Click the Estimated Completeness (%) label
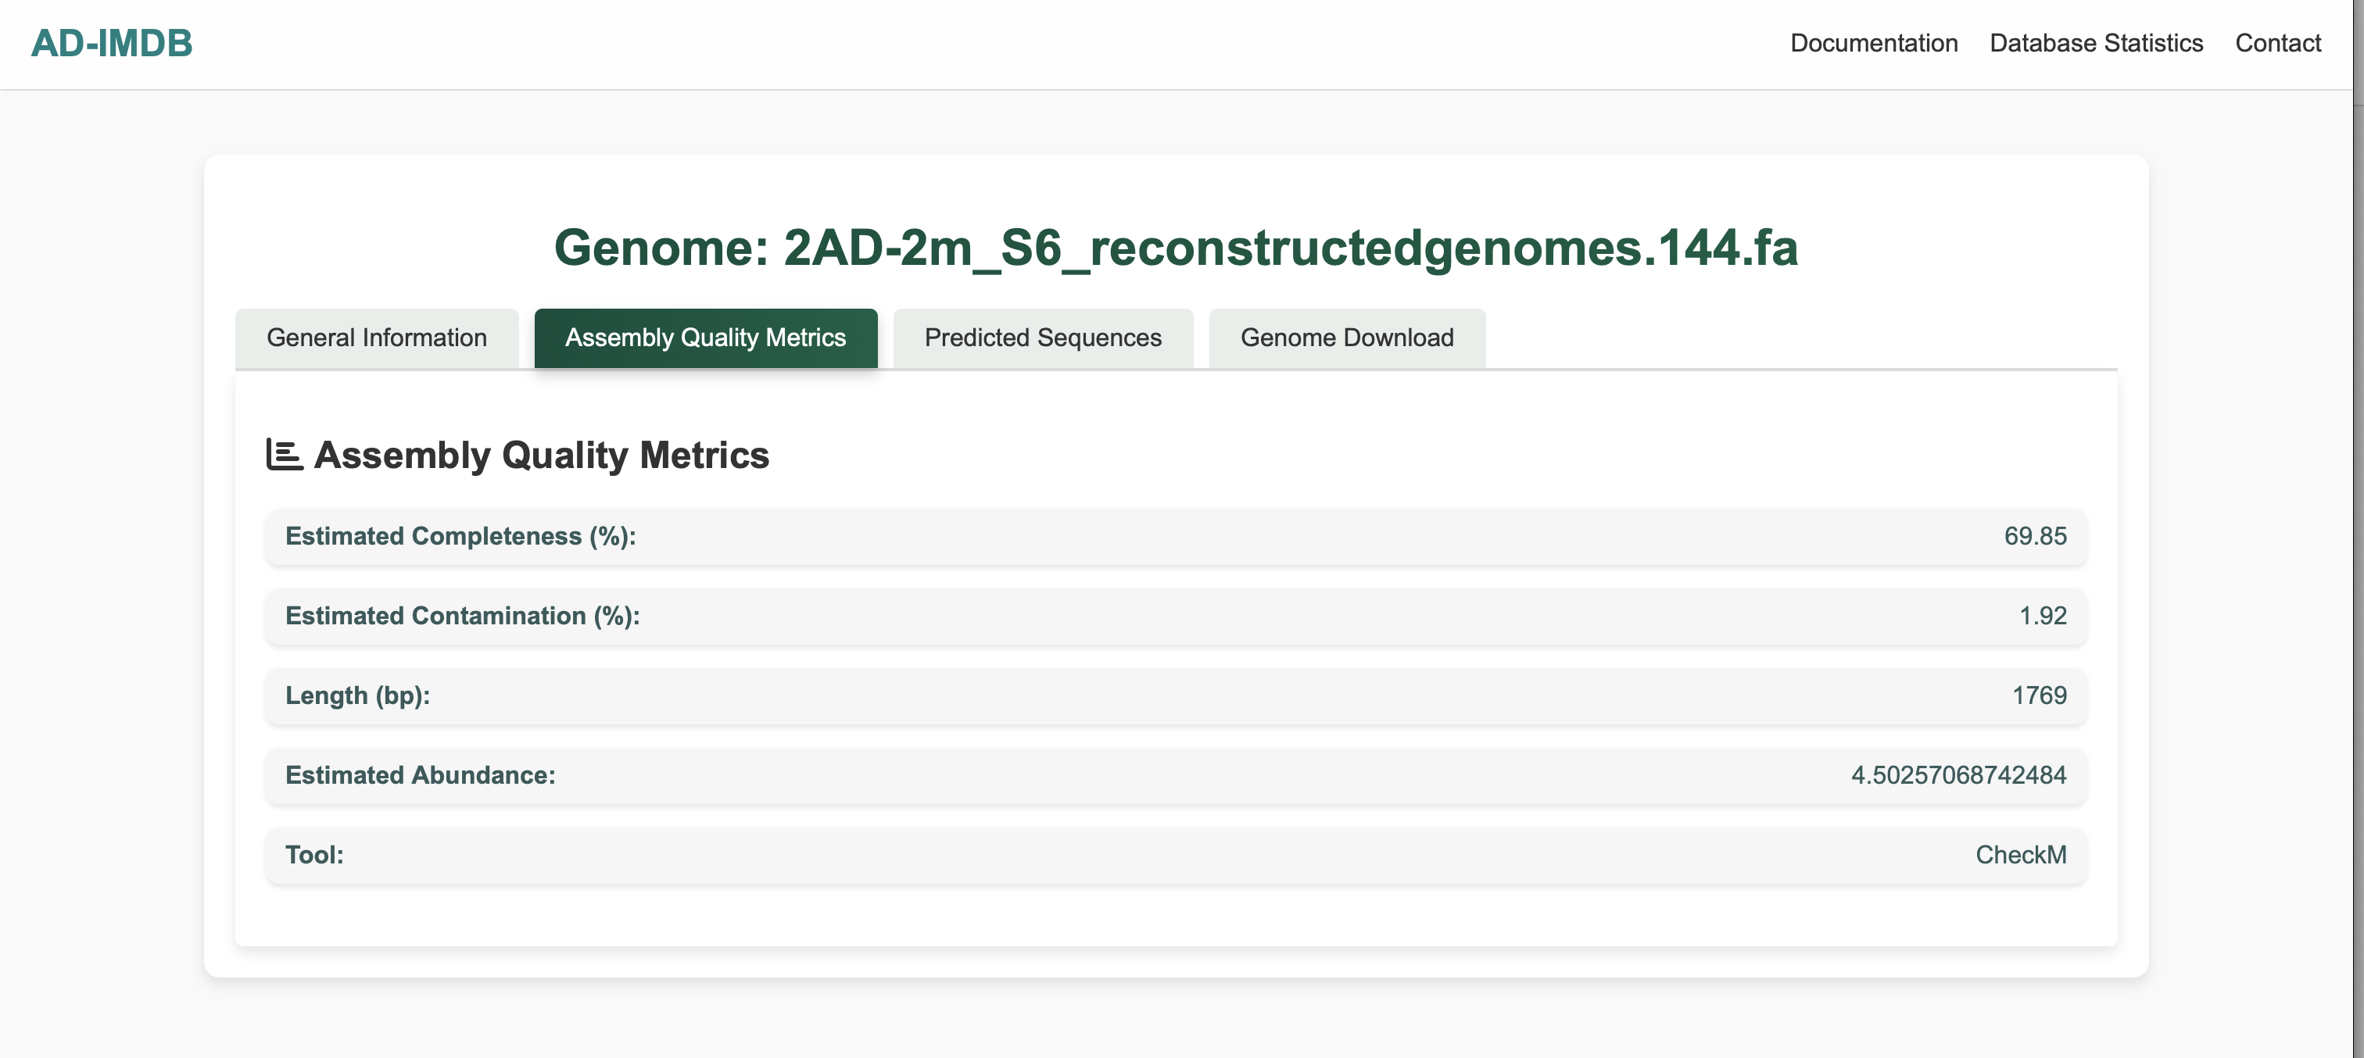 pyautogui.click(x=460, y=536)
